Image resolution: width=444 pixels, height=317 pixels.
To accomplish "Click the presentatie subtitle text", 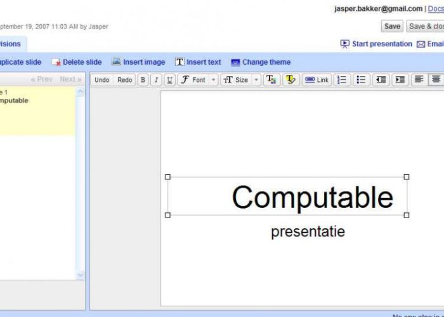I will point(308,232).
